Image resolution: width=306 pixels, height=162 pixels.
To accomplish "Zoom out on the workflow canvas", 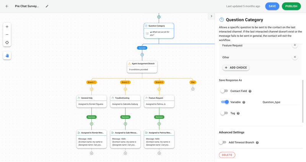I will pyautogui.click(x=7, y=35).
